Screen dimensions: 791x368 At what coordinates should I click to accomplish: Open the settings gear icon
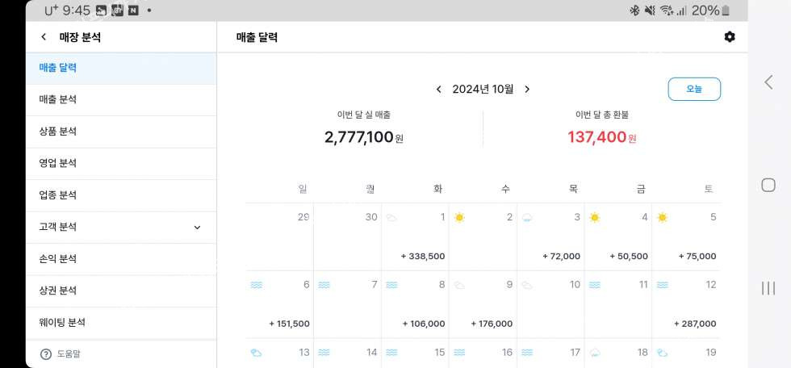click(730, 37)
